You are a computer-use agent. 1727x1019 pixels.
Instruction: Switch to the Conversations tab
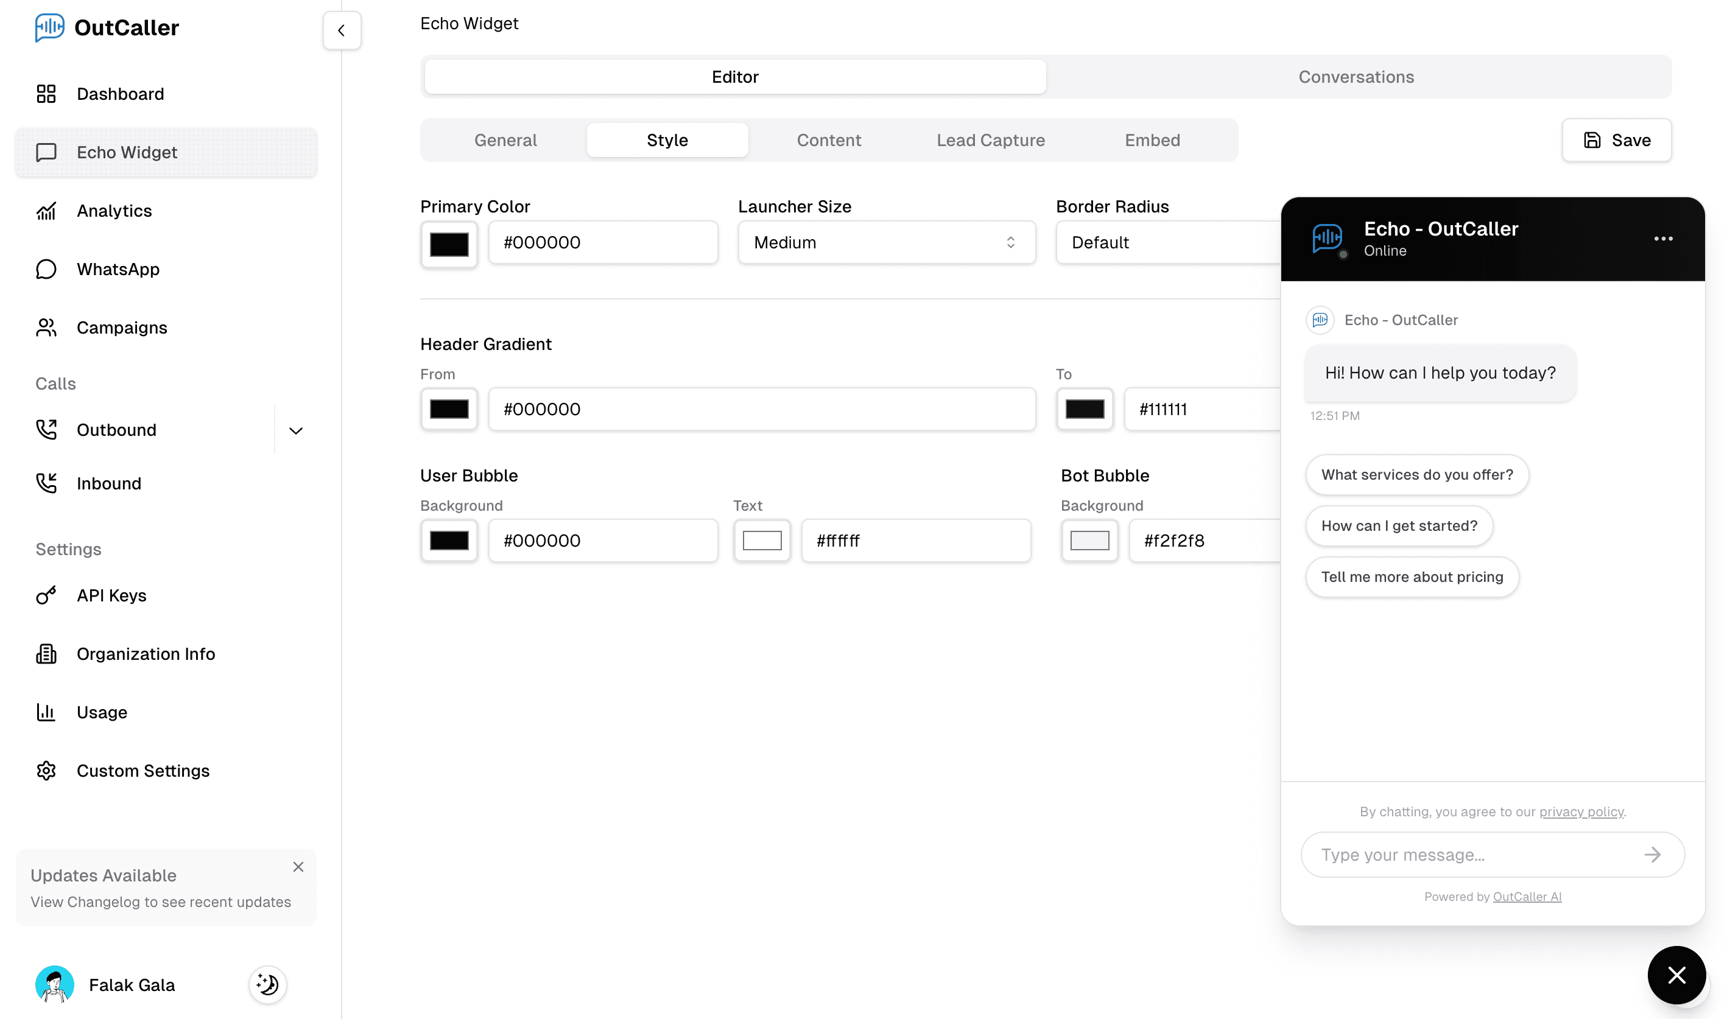pos(1356,77)
